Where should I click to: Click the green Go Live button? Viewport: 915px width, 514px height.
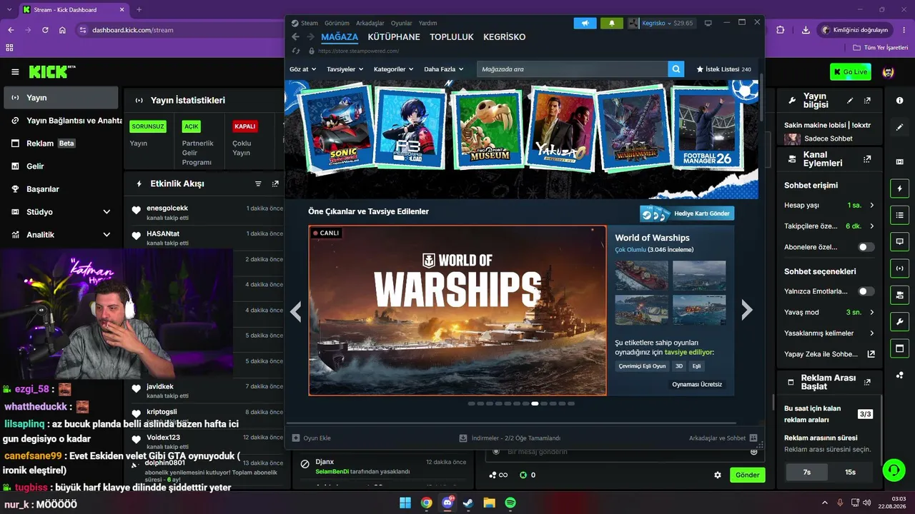pos(851,71)
